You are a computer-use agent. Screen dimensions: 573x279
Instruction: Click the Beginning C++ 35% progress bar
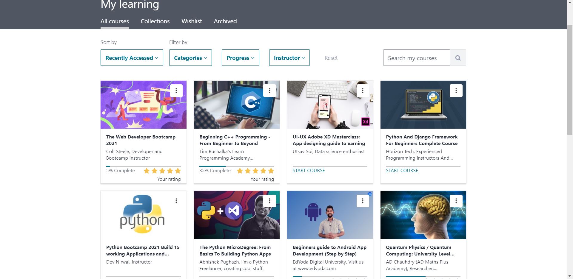[237, 166]
